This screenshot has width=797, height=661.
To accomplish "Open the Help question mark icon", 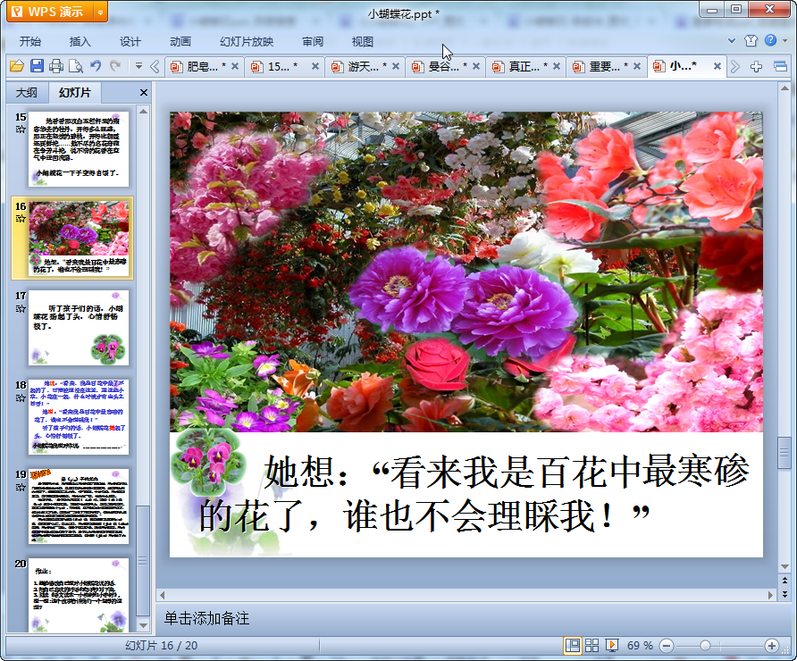I will [x=770, y=40].
